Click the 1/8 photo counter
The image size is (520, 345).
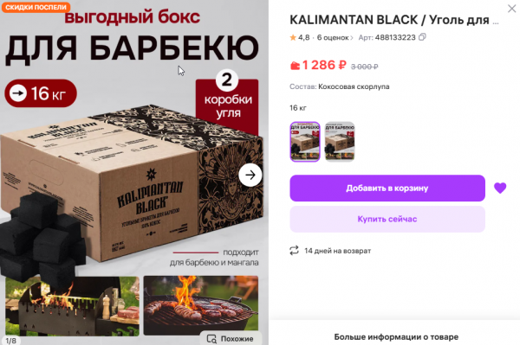[x=11, y=341]
